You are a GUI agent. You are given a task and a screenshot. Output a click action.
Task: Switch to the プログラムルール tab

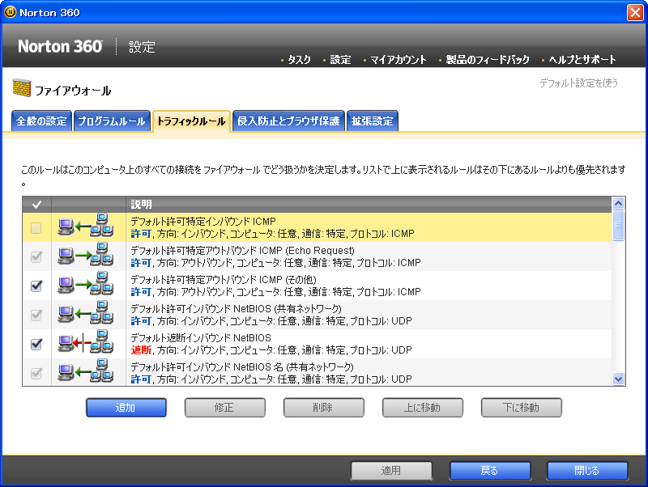click(112, 121)
